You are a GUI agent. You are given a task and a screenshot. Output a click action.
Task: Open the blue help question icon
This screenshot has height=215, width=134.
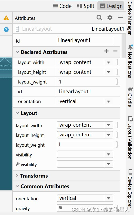(6, 30)
